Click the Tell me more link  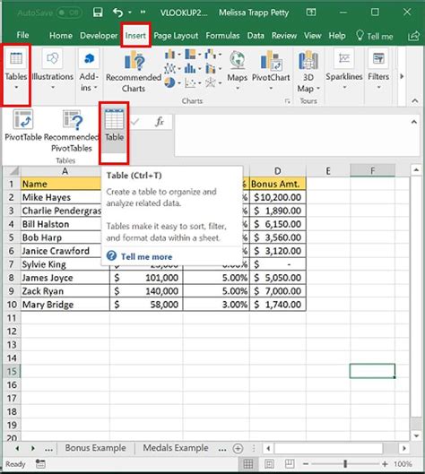click(146, 256)
